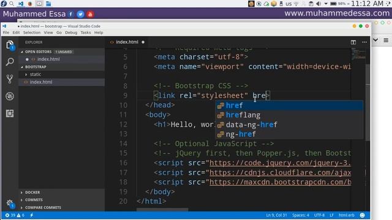The height and width of the screenshot is (220, 392).
Task: Click VS Code launcher in top panel
Action: click(20, 4)
